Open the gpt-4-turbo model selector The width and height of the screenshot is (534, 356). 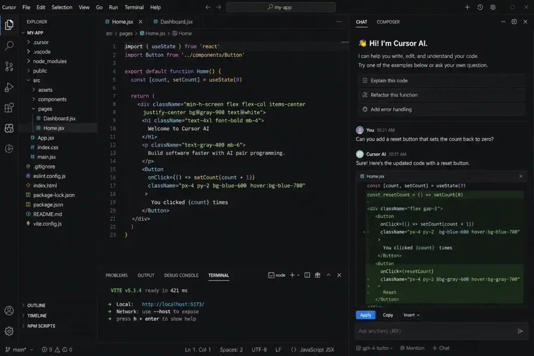pos(374,348)
